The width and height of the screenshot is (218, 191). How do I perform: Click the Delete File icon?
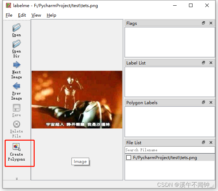click(x=17, y=124)
